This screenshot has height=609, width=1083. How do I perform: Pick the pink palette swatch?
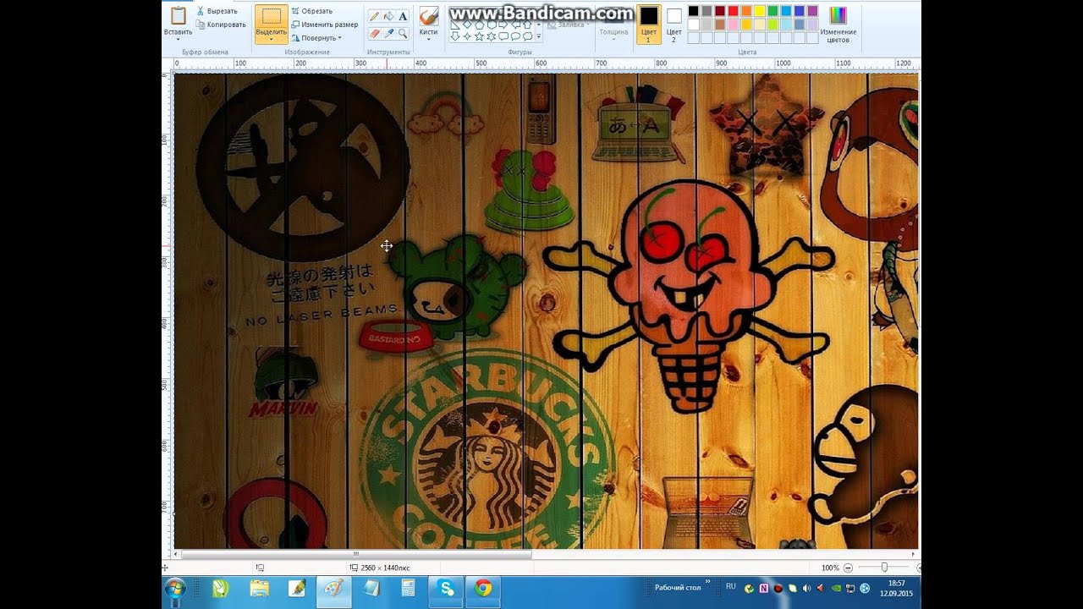[x=733, y=25]
